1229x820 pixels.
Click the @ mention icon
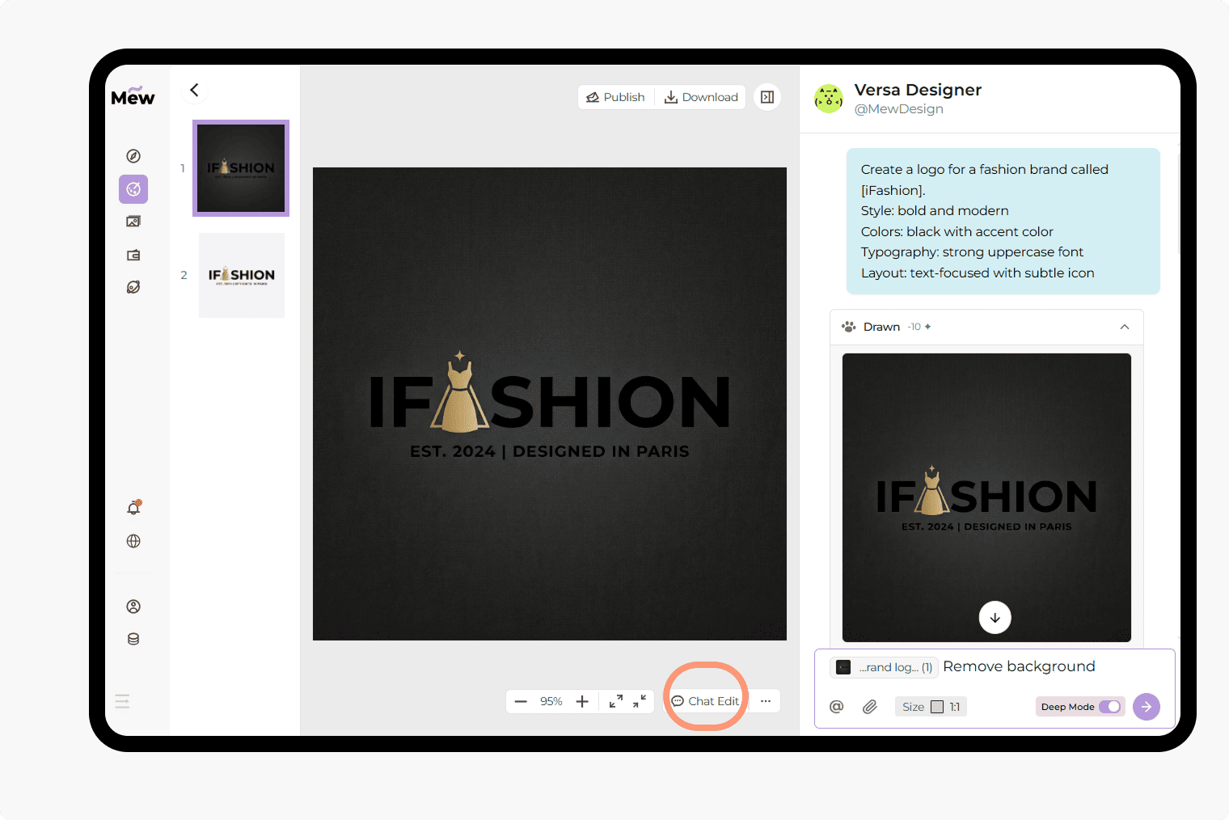pos(837,707)
